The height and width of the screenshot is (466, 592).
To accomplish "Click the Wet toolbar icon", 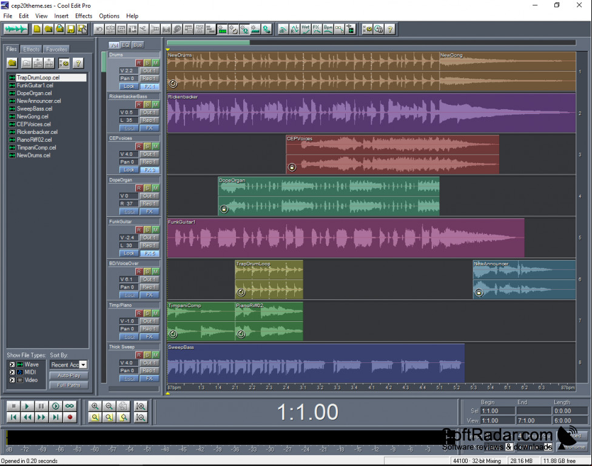I will (x=306, y=29).
